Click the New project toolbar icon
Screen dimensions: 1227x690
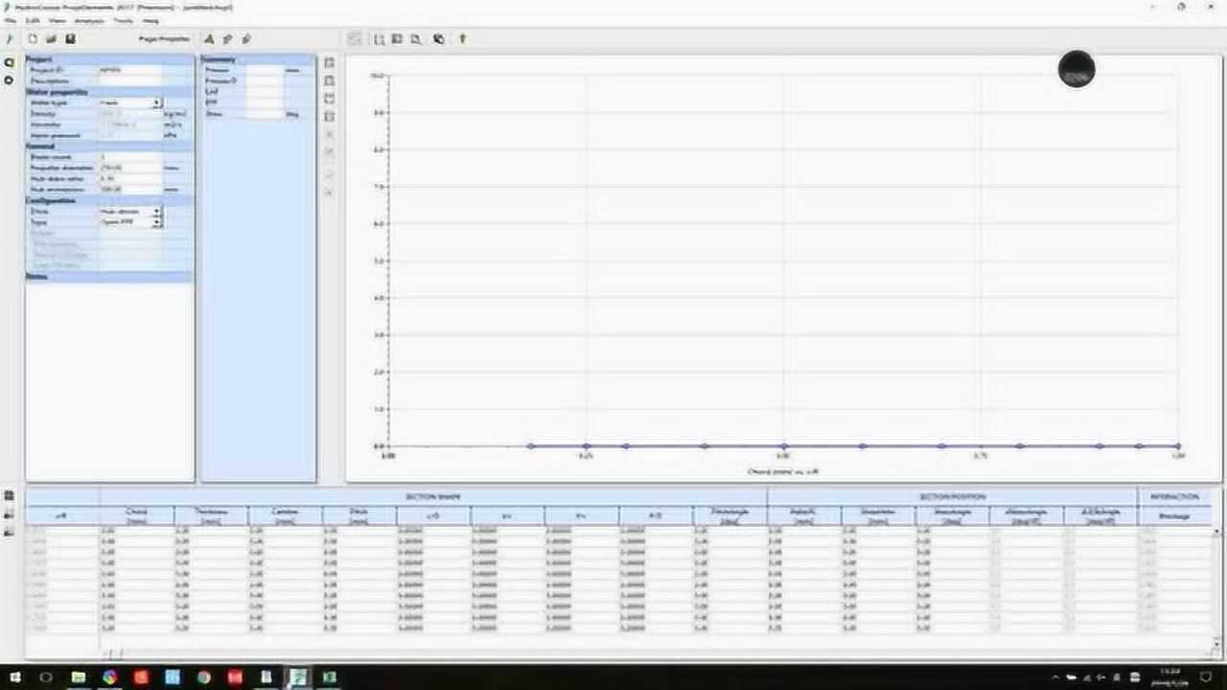32,39
